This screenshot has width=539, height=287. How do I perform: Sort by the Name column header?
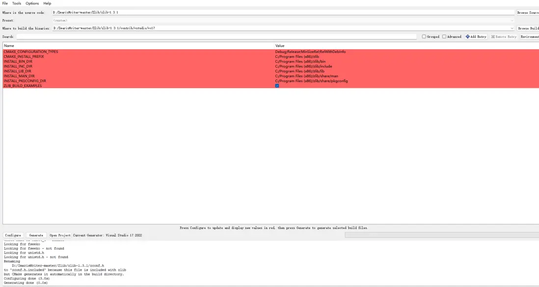[138, 46]
